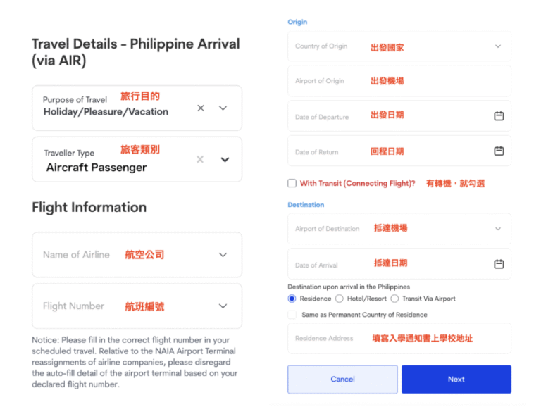541x407 pixels.
Task: Open the Date of Return calendar picker
Action: coord(499,151)
